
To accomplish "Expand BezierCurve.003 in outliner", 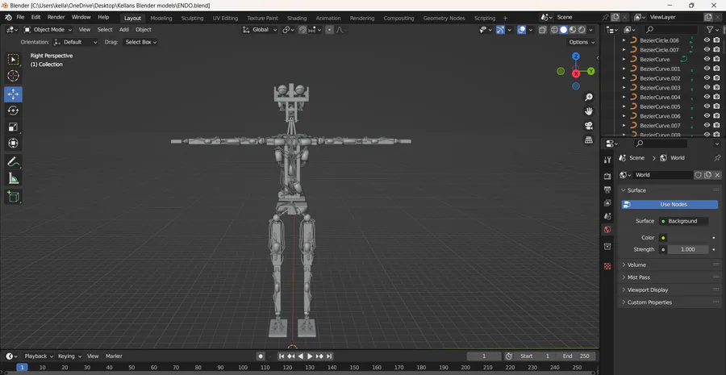I will point(624,87).
